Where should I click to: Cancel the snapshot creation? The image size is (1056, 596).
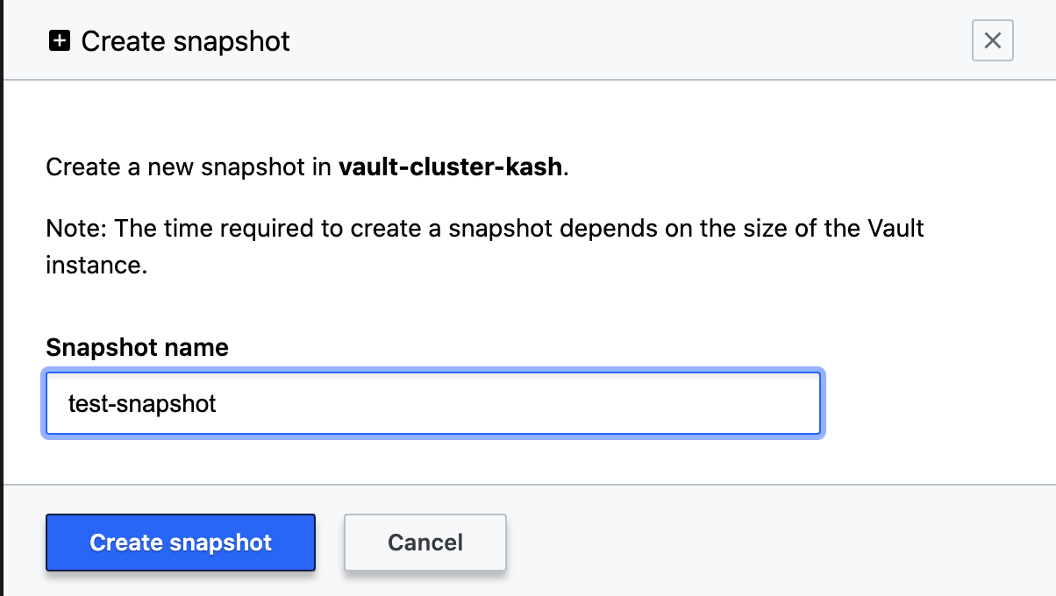point(425,543)
